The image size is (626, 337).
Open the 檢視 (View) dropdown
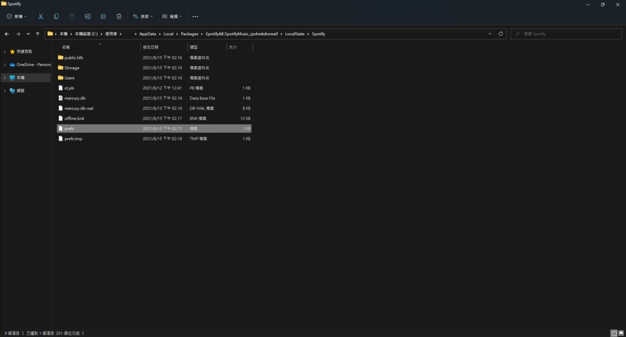click(172, 16)
